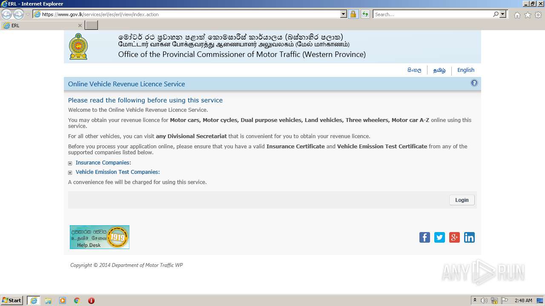Select the ERL browser tab
Viewport: 545px width, 306px height.
[x=43, y=25]
